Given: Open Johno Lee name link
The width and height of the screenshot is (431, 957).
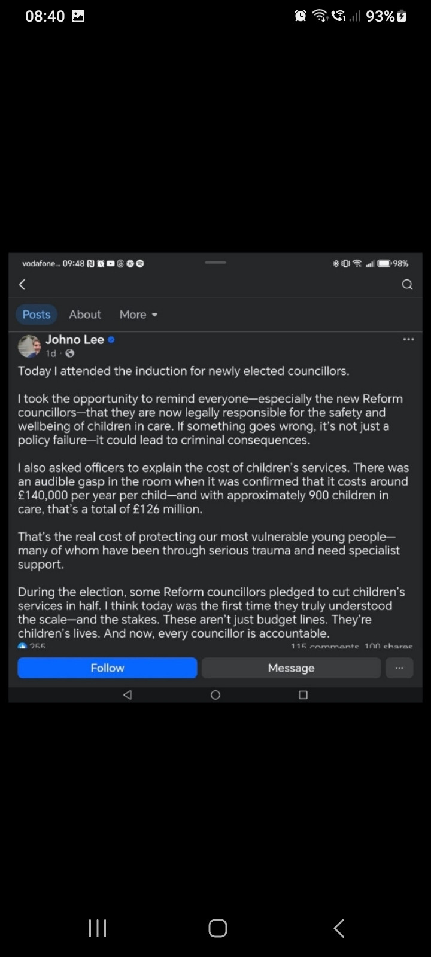Looking at the screenshot, I should [x=75, y=339].
